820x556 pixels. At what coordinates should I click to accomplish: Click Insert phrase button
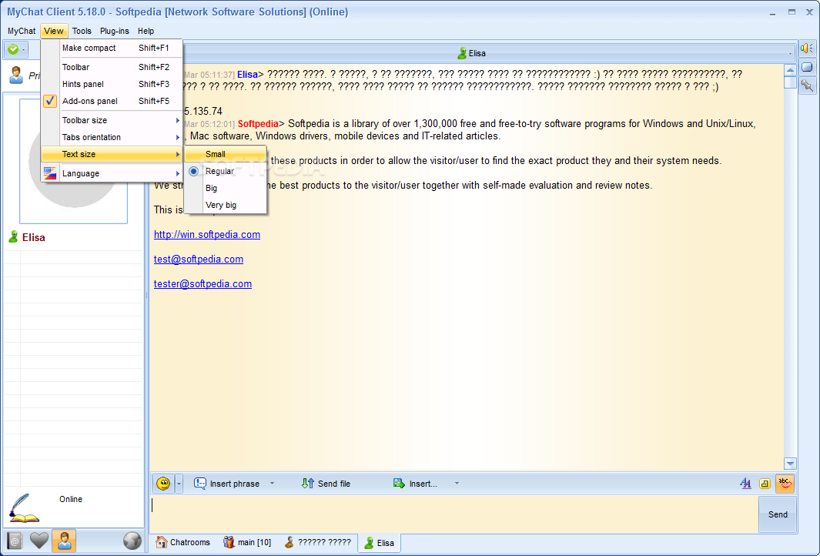227,484
